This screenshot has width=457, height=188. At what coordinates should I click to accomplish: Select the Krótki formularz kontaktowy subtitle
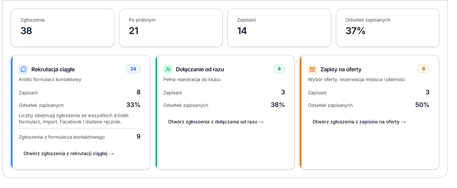point(50,79)
